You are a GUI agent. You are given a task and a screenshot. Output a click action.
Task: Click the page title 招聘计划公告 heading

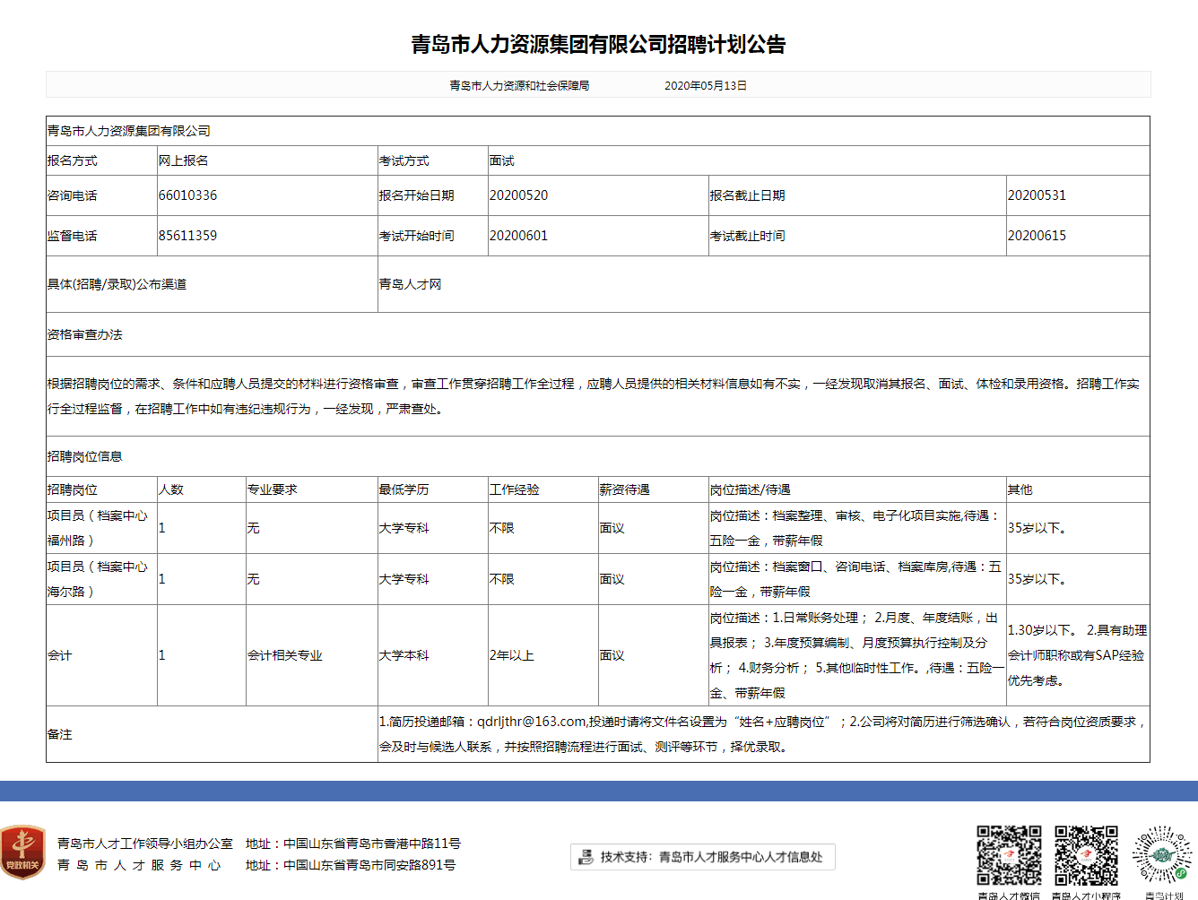[x=598, y=44]
